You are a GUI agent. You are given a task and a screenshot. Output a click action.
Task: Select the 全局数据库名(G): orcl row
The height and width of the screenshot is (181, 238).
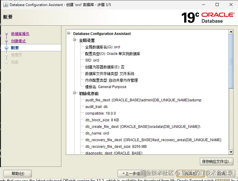tap(103, 47)
